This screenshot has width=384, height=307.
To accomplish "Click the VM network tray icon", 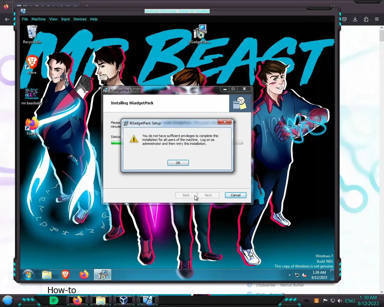I will click(297, 275).
